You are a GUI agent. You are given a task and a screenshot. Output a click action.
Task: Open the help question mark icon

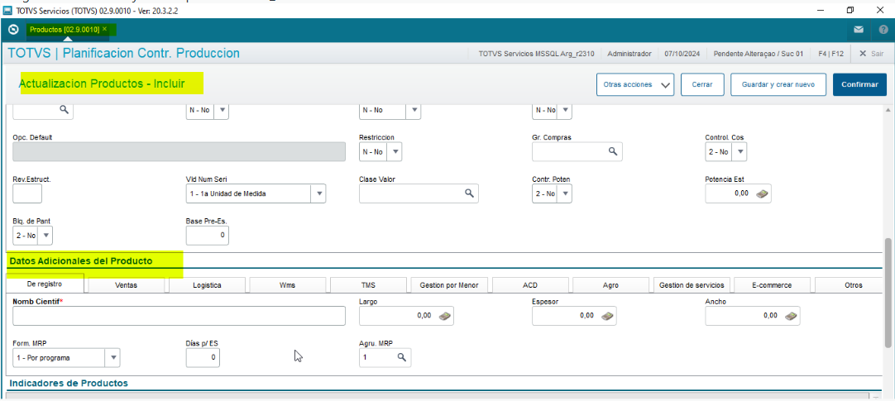(x=883, y=30)
